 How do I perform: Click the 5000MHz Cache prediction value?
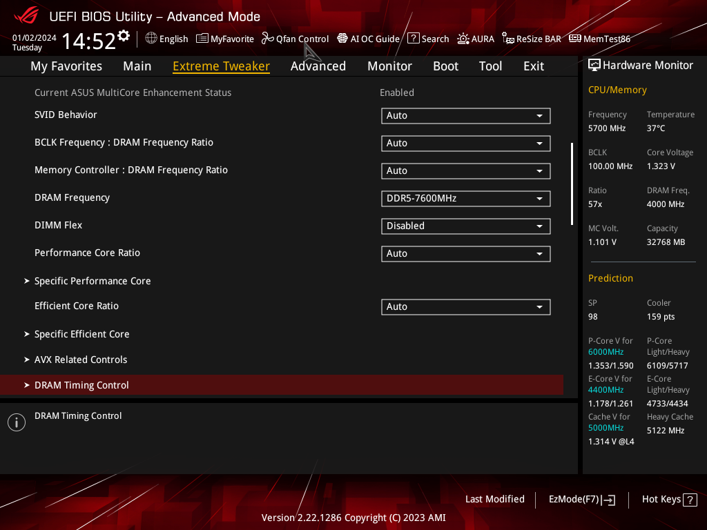pyautogui.click(x=606, y=428)
